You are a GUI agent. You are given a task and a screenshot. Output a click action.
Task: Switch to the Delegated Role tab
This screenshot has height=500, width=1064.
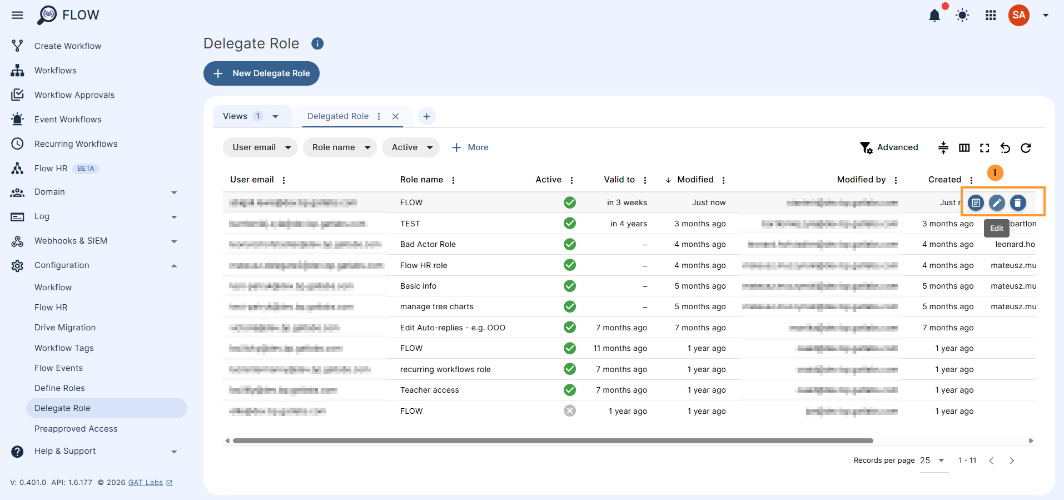[338, 116]
